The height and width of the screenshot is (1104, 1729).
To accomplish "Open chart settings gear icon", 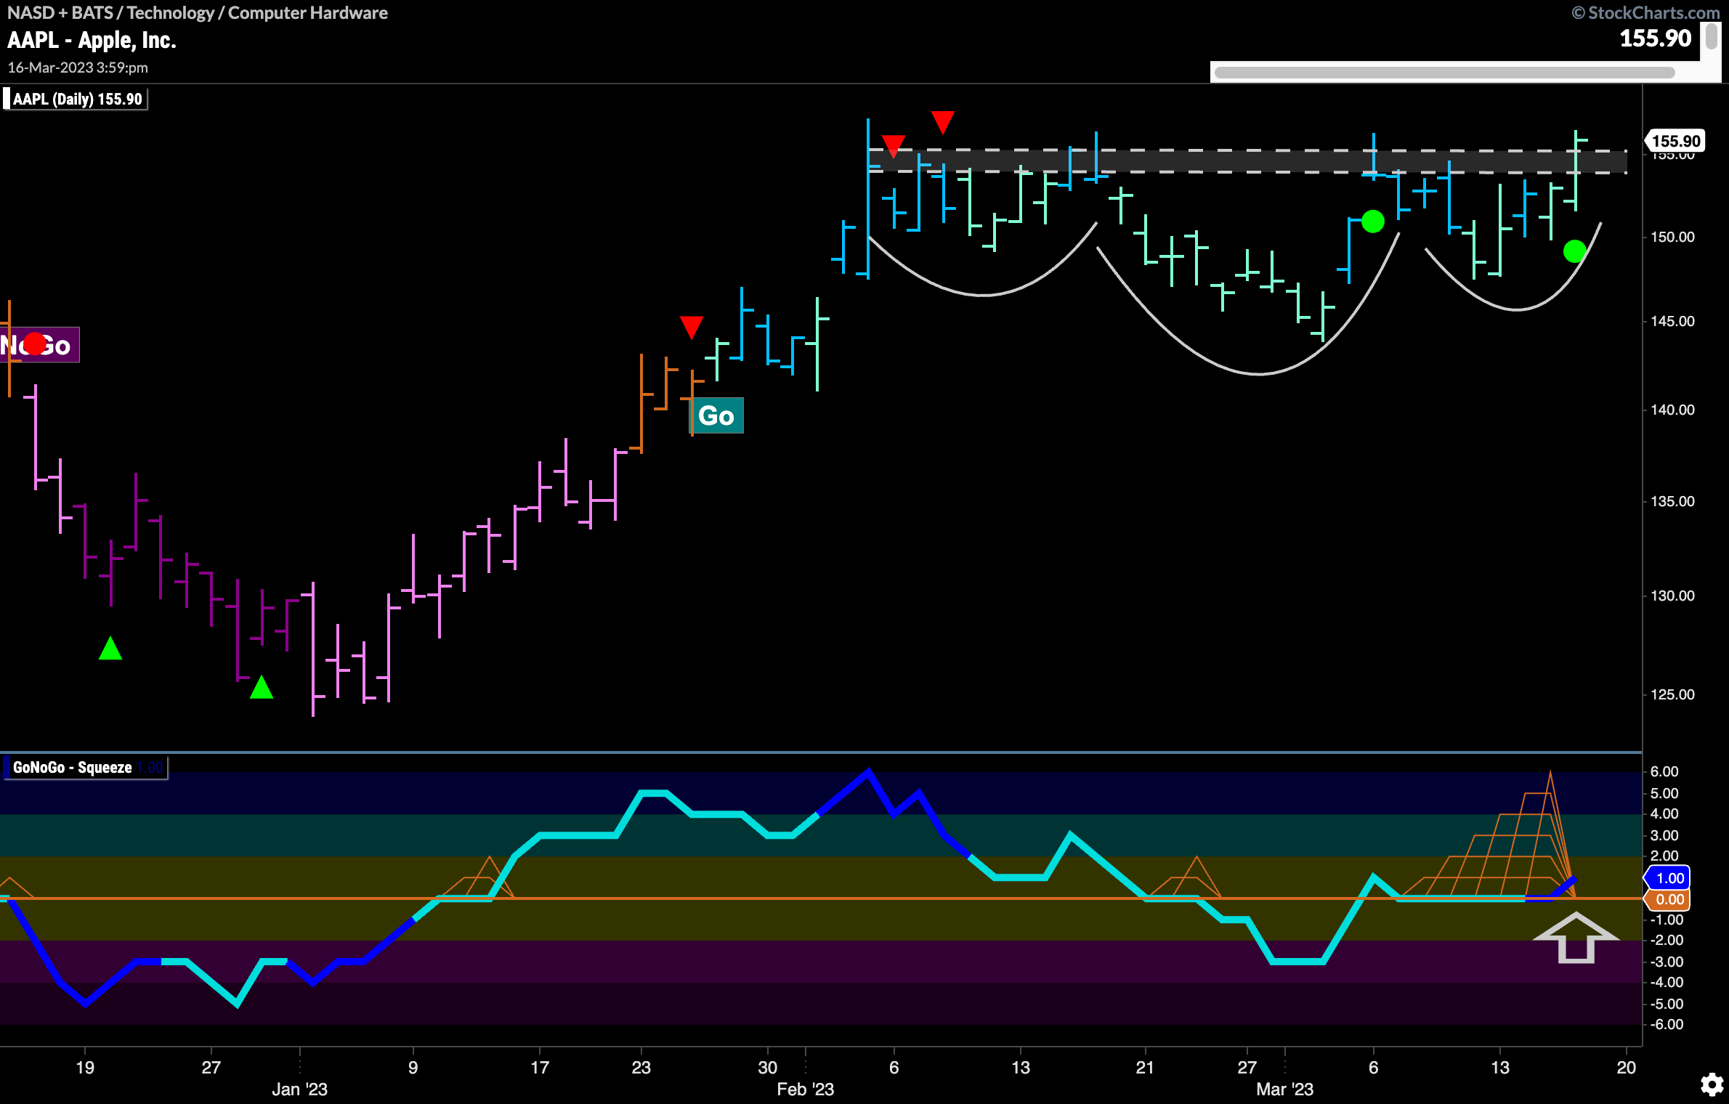I will pos(1712,1085).
